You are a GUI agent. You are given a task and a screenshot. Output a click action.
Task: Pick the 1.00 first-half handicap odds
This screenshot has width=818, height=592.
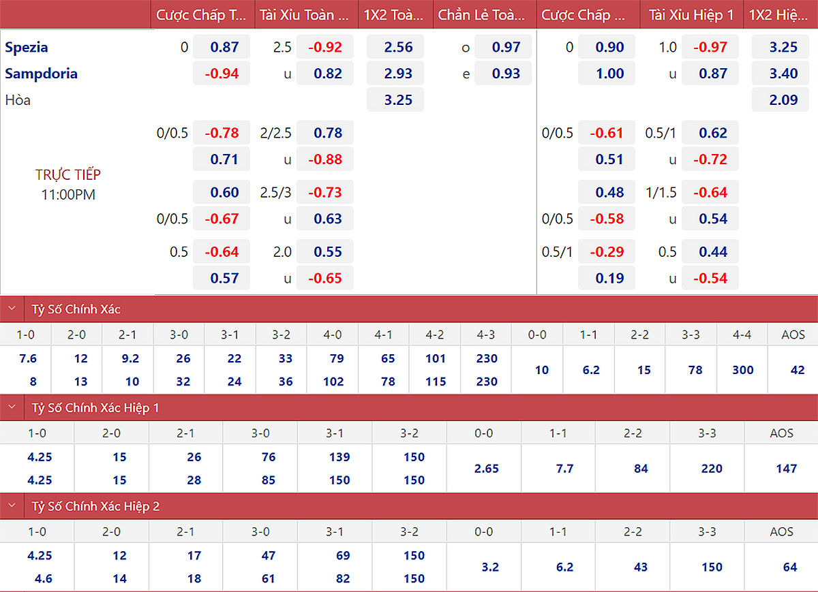[x=609, y=74]
